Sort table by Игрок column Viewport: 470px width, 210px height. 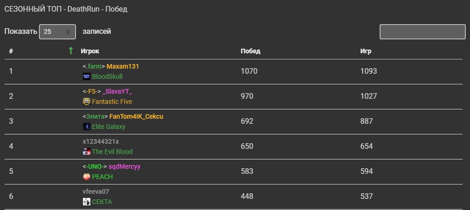(x=90, y=51)
